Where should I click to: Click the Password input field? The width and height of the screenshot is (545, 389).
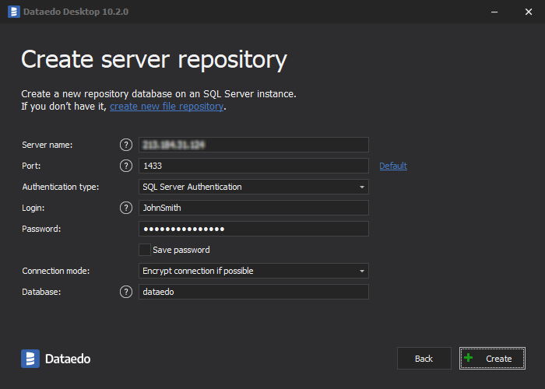[x=253, y=229]
